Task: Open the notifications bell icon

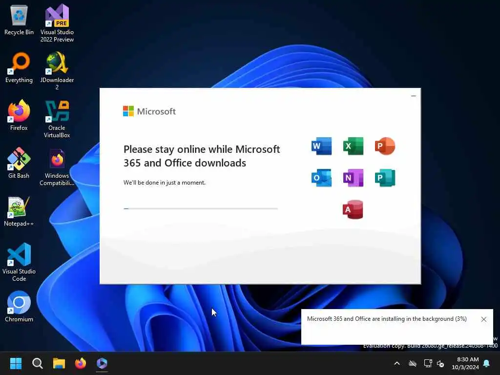Action: (x=487, y=363)
